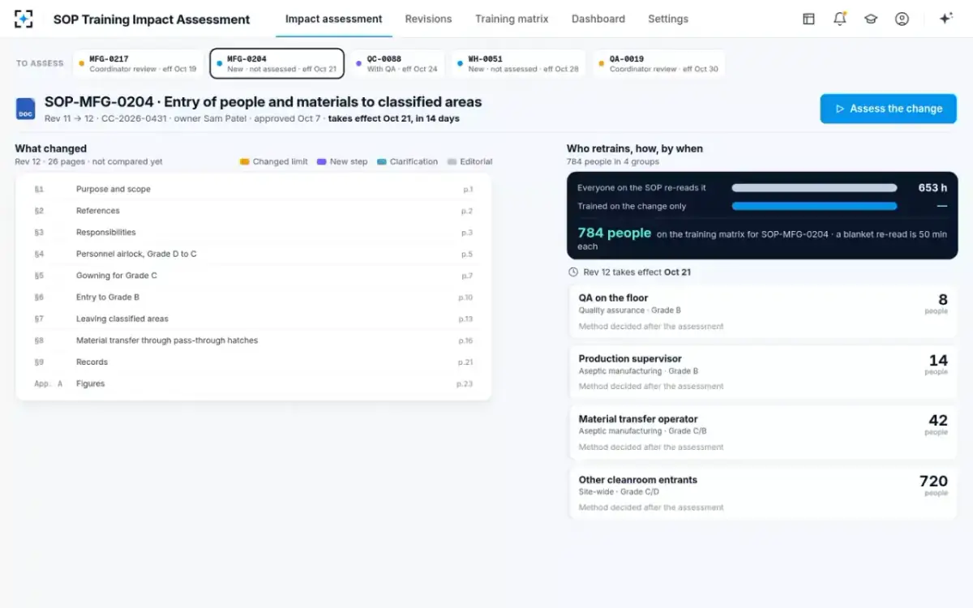
Task: Click the Trained on the change only bar
Action: click(x=814, y=206)
